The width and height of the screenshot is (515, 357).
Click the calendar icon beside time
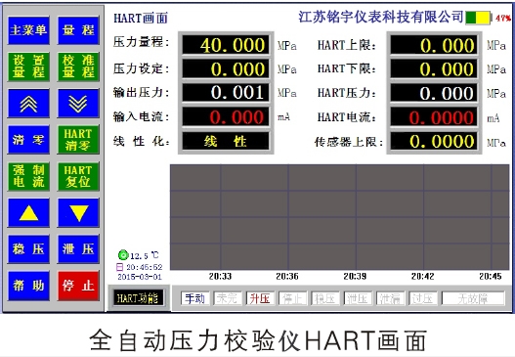click(x=120, y=267)
